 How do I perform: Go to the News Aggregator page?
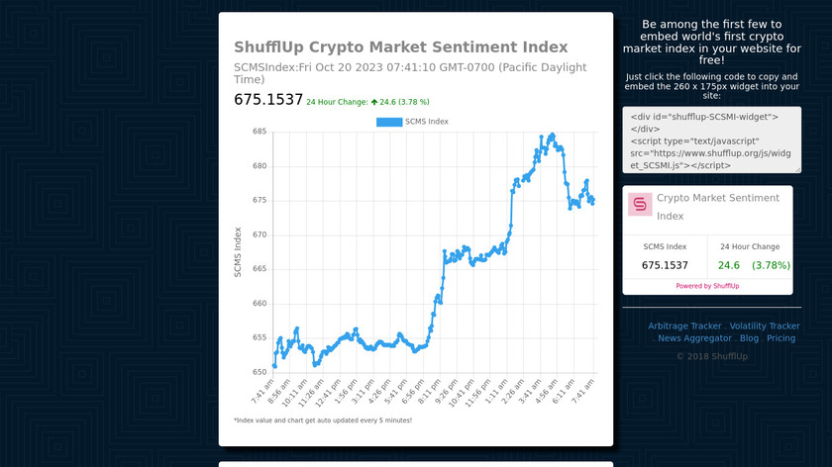pyautogui.click(x=694, y=338)
